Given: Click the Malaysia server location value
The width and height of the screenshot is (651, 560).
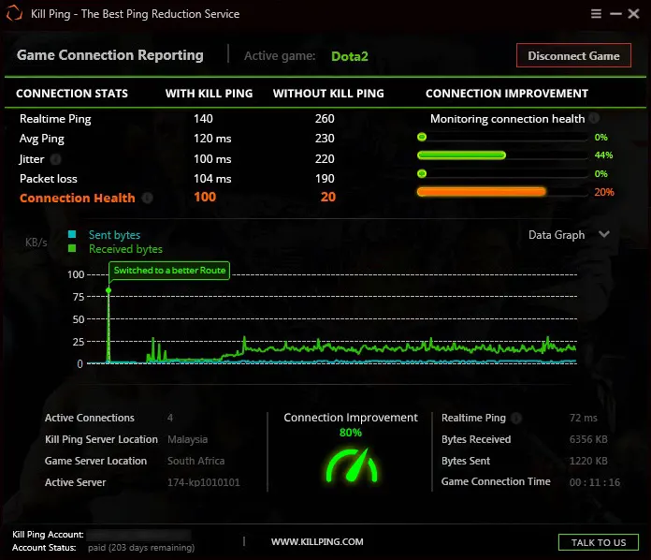Looking at the screenshot, I should 187,439.
